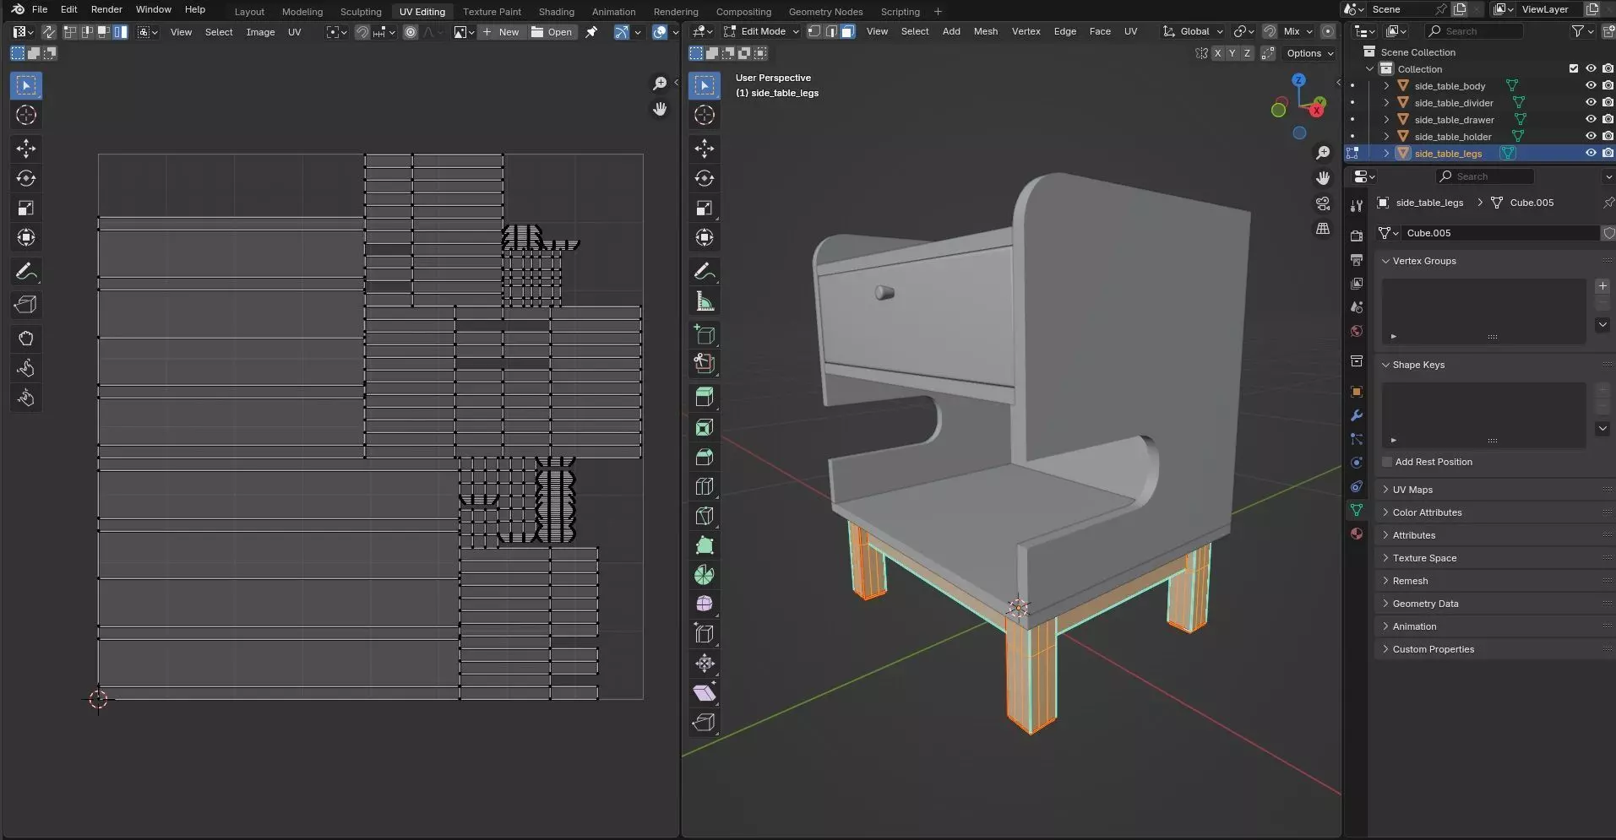Screen dimensions: 1616x840
Task: Expand side_table_body tree item
Action: click(x=1386, y=85)
